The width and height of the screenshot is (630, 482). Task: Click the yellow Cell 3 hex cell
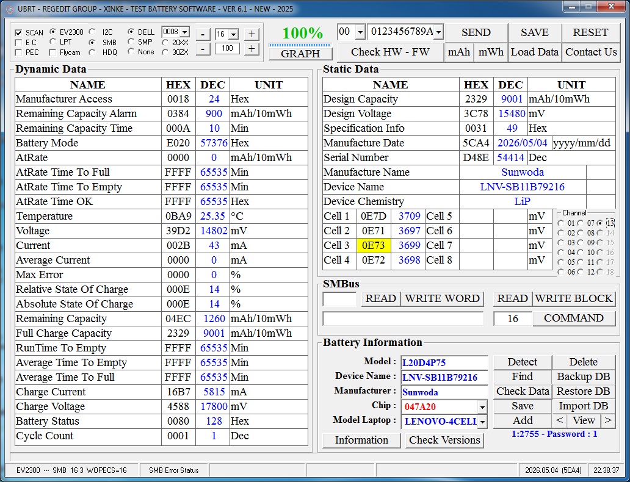pyautogui.click(x=374, y=245)
